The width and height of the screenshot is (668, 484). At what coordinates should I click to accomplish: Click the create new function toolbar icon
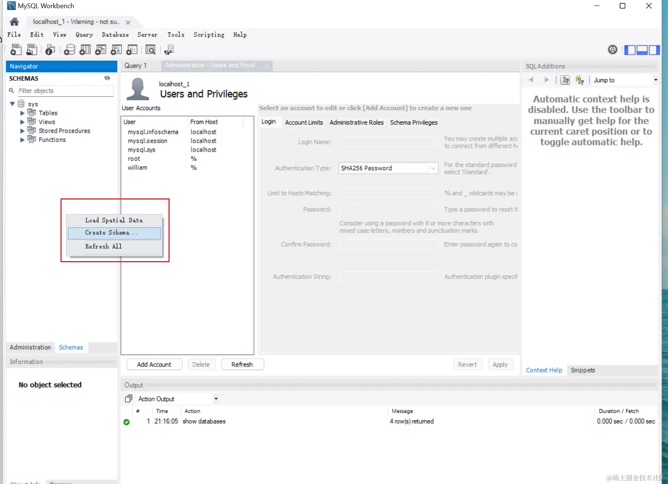tap(132, 49)
